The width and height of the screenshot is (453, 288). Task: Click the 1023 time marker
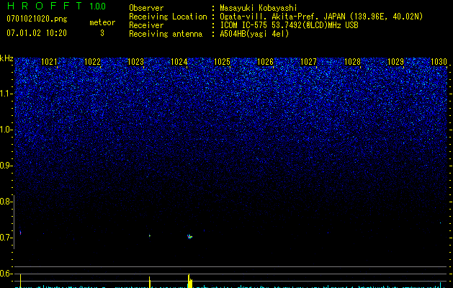(x=135, y=61)
